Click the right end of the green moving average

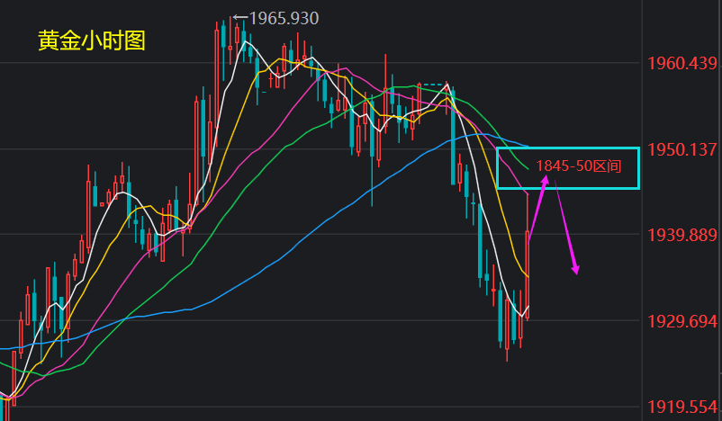click(x=527, y=168)
